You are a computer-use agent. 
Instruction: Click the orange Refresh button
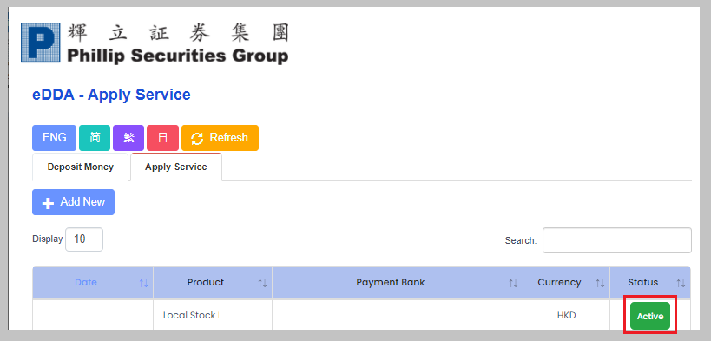[220, 138]
